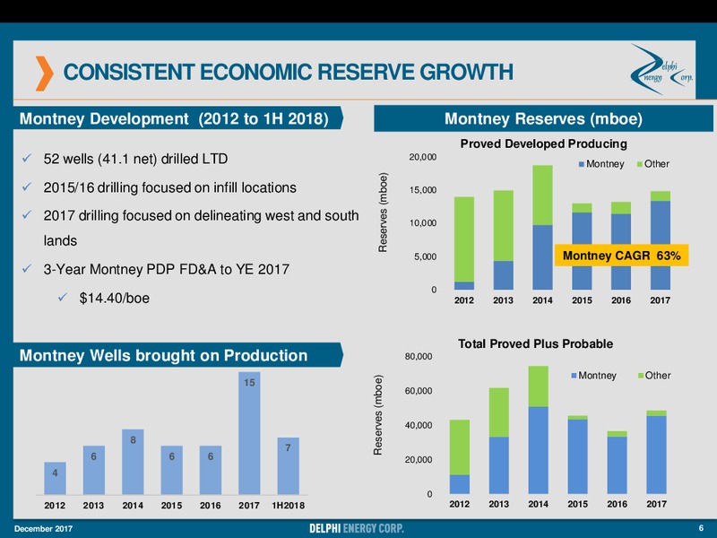The height and width of the screenshot is (538, 717).
Task: Click the checkmark before '2017 drilling focused' bullet
Action: click(27, 215)
